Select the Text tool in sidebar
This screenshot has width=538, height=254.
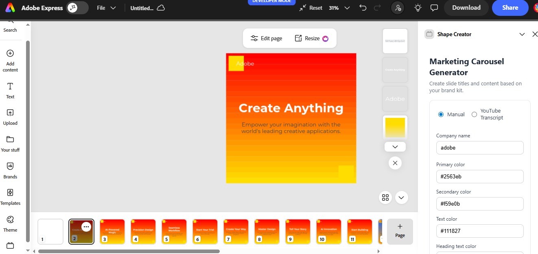[10, 91]
